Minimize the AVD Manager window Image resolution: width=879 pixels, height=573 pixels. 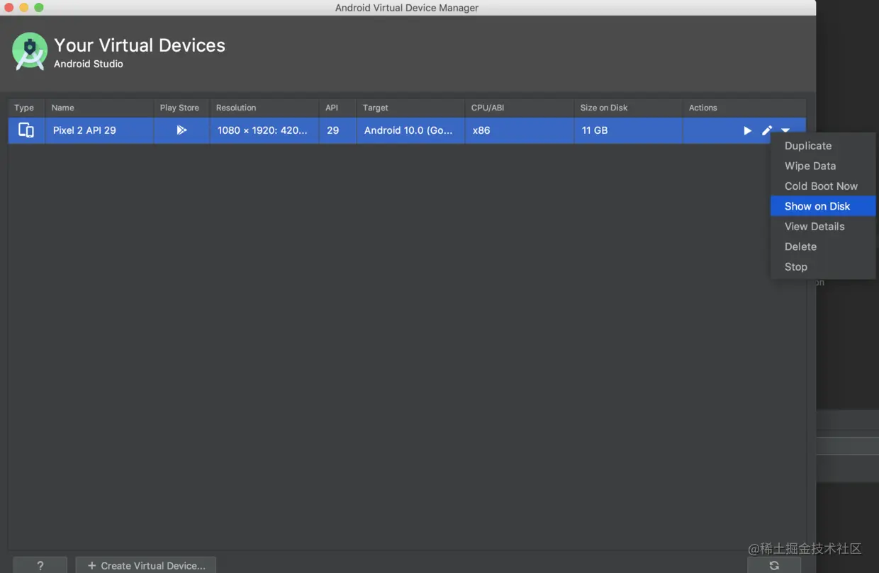coord(24,8)
